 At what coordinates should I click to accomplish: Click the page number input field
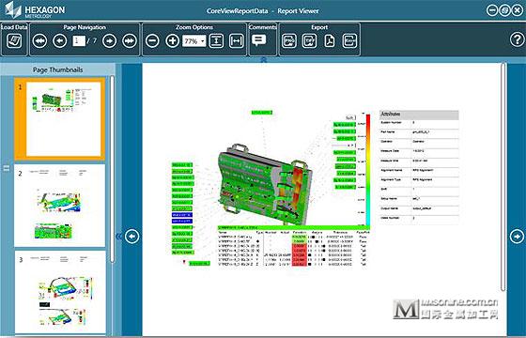tap(79, 41)
